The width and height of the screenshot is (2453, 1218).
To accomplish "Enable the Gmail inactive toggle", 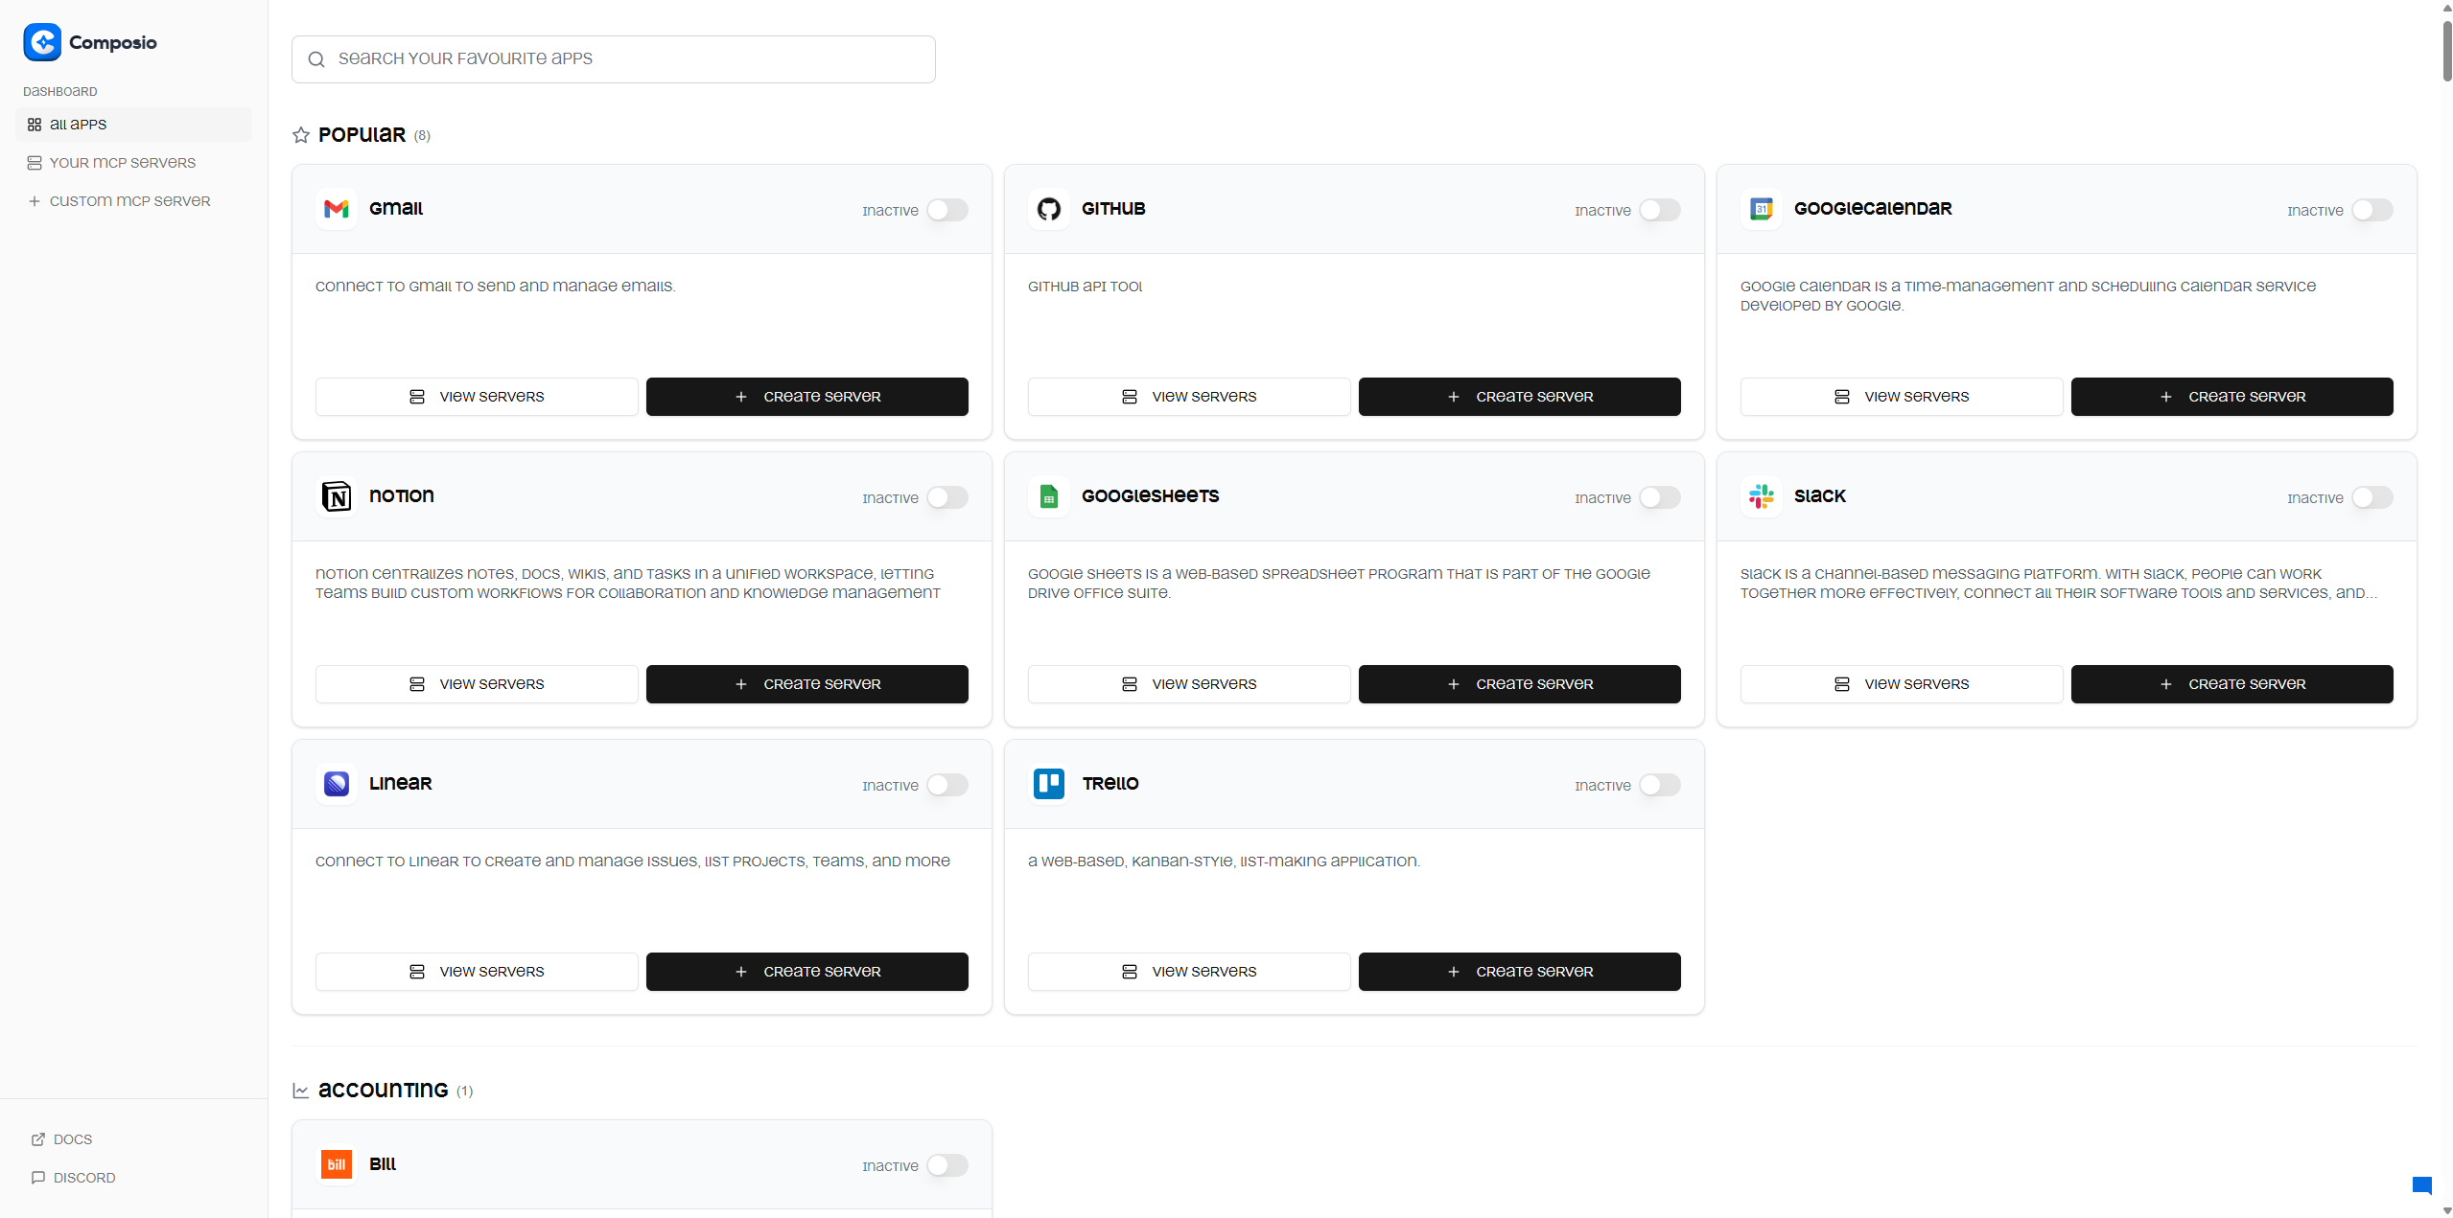I will (947, 210).
